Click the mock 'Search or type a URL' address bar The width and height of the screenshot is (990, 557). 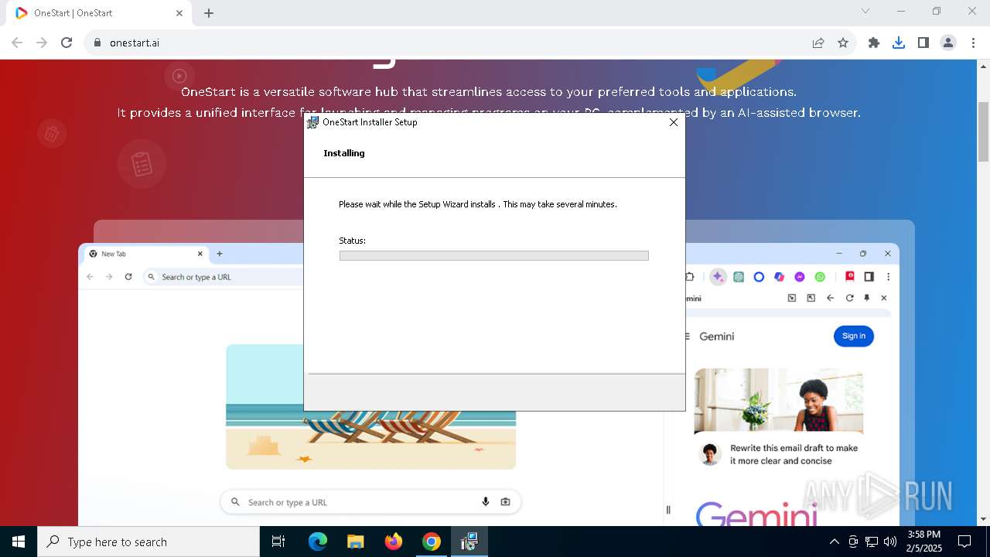[223, 277]
